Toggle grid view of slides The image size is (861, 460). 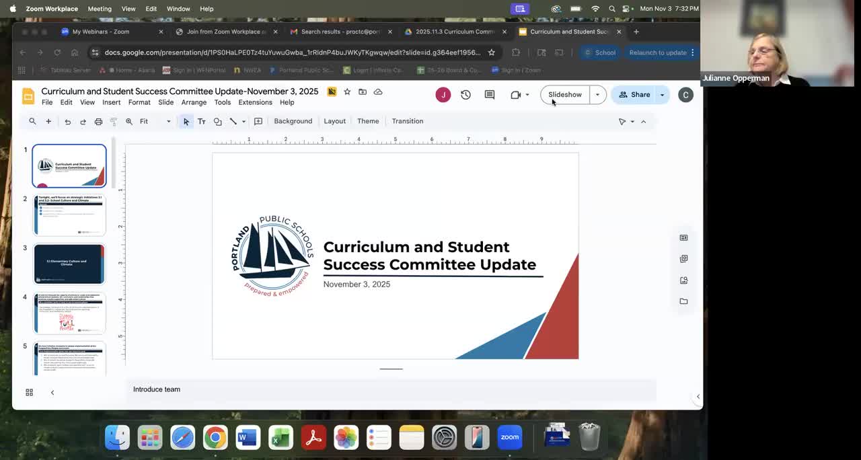pos(29,392)
